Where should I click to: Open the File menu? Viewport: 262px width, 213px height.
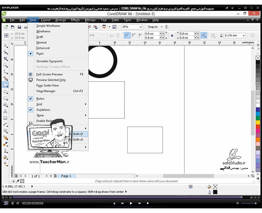pyautogui.click(x=12, y=20)
